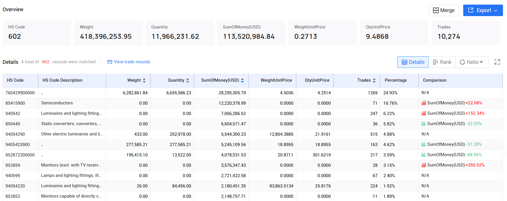Image resolution: width=507 pixels, height=201 pixels.
Task: Switch to the Details view tab
Action: [413, 62]
